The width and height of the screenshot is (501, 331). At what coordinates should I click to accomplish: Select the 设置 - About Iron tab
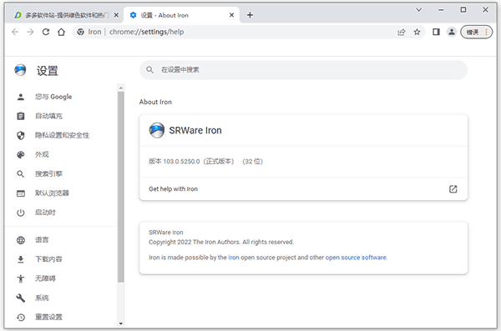click(x=181, y=15)
